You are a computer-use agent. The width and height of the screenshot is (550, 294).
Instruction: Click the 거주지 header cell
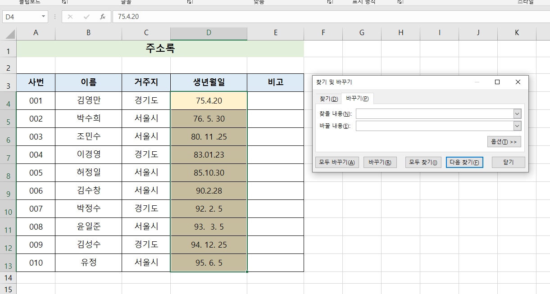(146, 82)
